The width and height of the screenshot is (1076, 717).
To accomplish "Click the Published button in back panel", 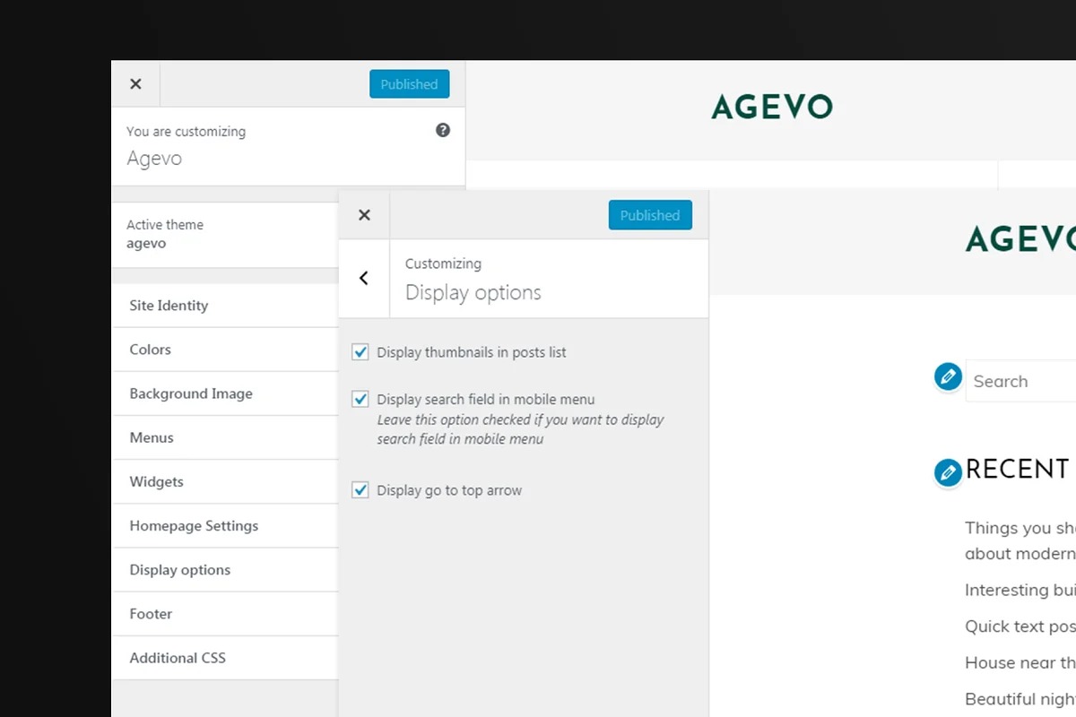I will [409, 84].
